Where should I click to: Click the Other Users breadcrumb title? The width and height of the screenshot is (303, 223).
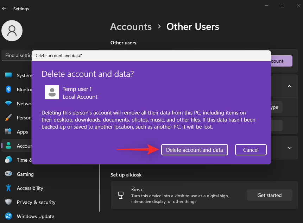pos(192,26)
